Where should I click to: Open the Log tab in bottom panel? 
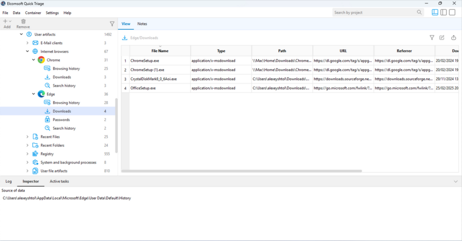9,182
